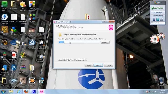Image resolution: width=168 pixels, height=94 pixels.
Task: Click the Protected status in the AVG gadget
Action: [157, 8]
